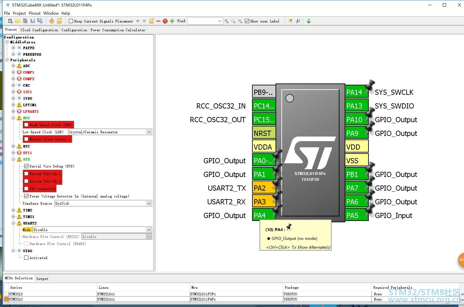Click the red error icon beside SPI1
The height and width of the screenshot is (307, 464).
pyautogui.click(x=19, y=153)
